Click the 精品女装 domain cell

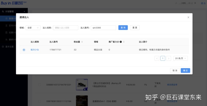coord(98,50)
